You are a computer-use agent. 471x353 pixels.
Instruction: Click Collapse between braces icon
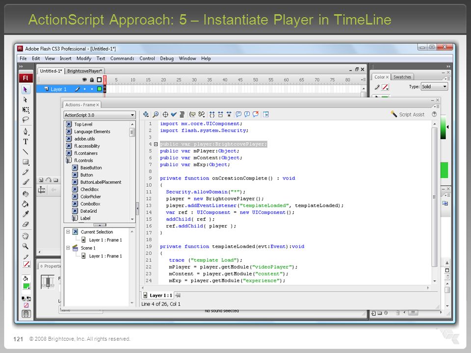212,114
